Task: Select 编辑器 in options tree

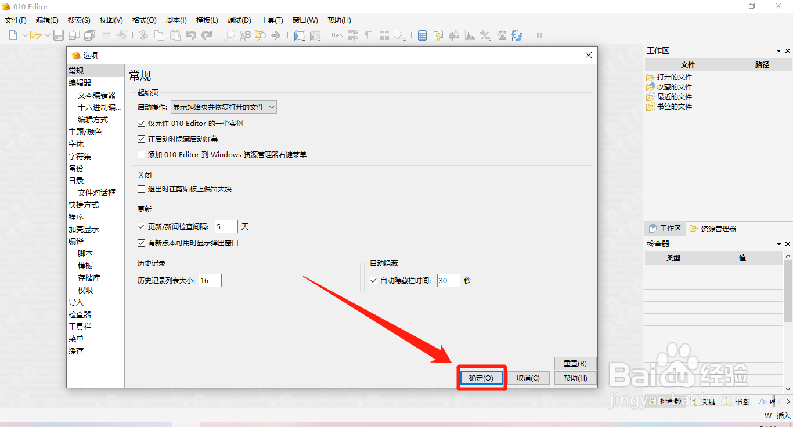Action: [x=80, y=83]
